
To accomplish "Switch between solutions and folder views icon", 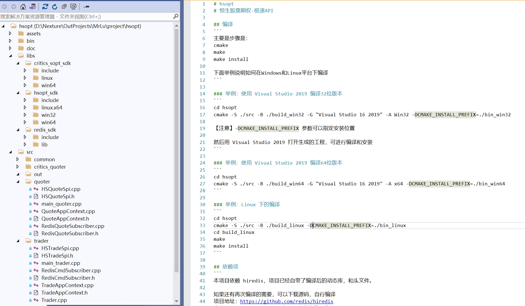I will [x=32, y=7].
